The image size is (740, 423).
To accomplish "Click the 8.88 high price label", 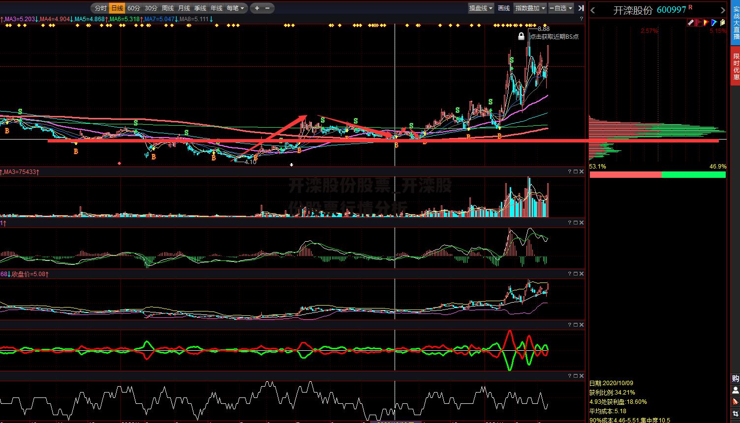I will point(543,29).
